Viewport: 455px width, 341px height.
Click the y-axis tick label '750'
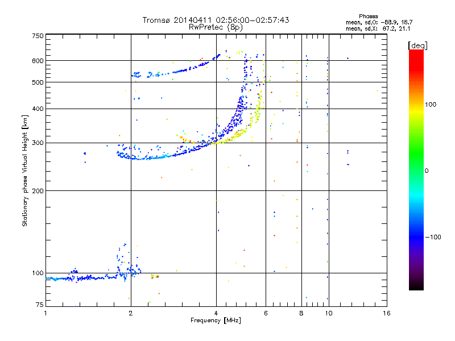pos(38,36)
